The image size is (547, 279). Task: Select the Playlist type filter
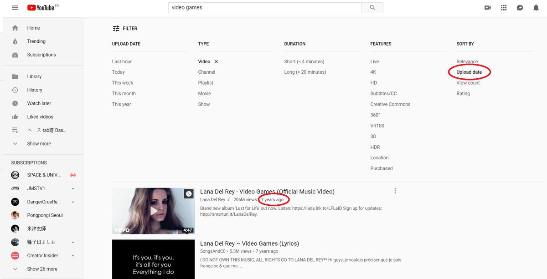pyautogui.click(x=206, y=83)
